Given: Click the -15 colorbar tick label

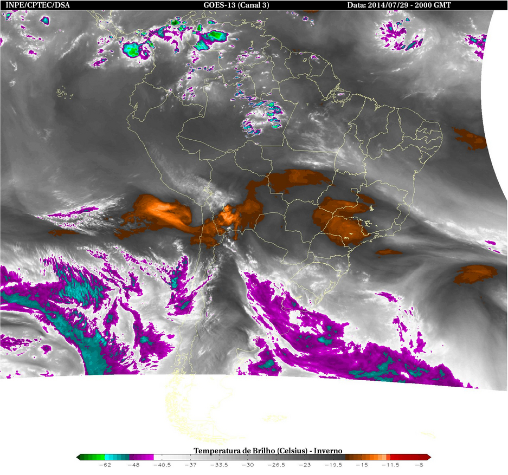Looking at the screenshot, I should tap(362, 465).
